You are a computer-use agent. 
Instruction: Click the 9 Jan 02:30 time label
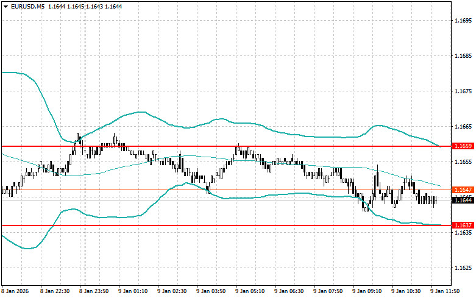173,291
